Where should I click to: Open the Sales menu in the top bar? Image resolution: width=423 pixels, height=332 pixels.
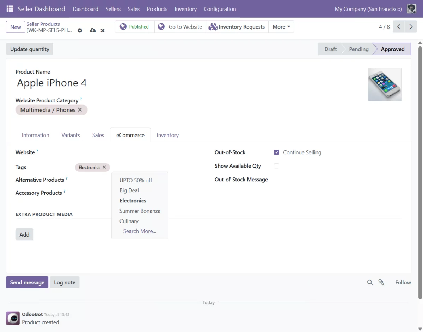click(x=134, y=9)
